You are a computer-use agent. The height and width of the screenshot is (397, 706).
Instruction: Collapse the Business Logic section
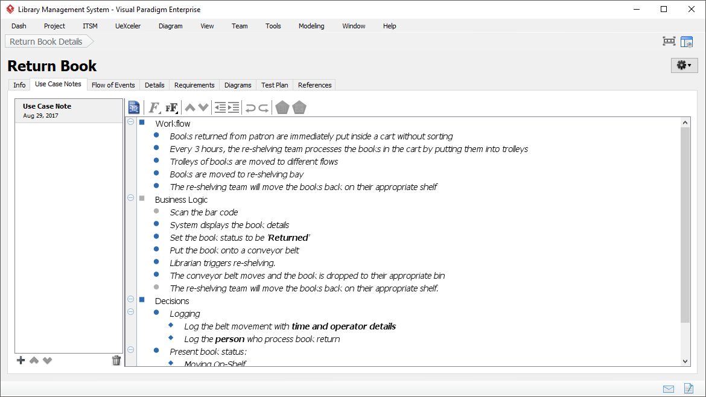coord(130,197)
